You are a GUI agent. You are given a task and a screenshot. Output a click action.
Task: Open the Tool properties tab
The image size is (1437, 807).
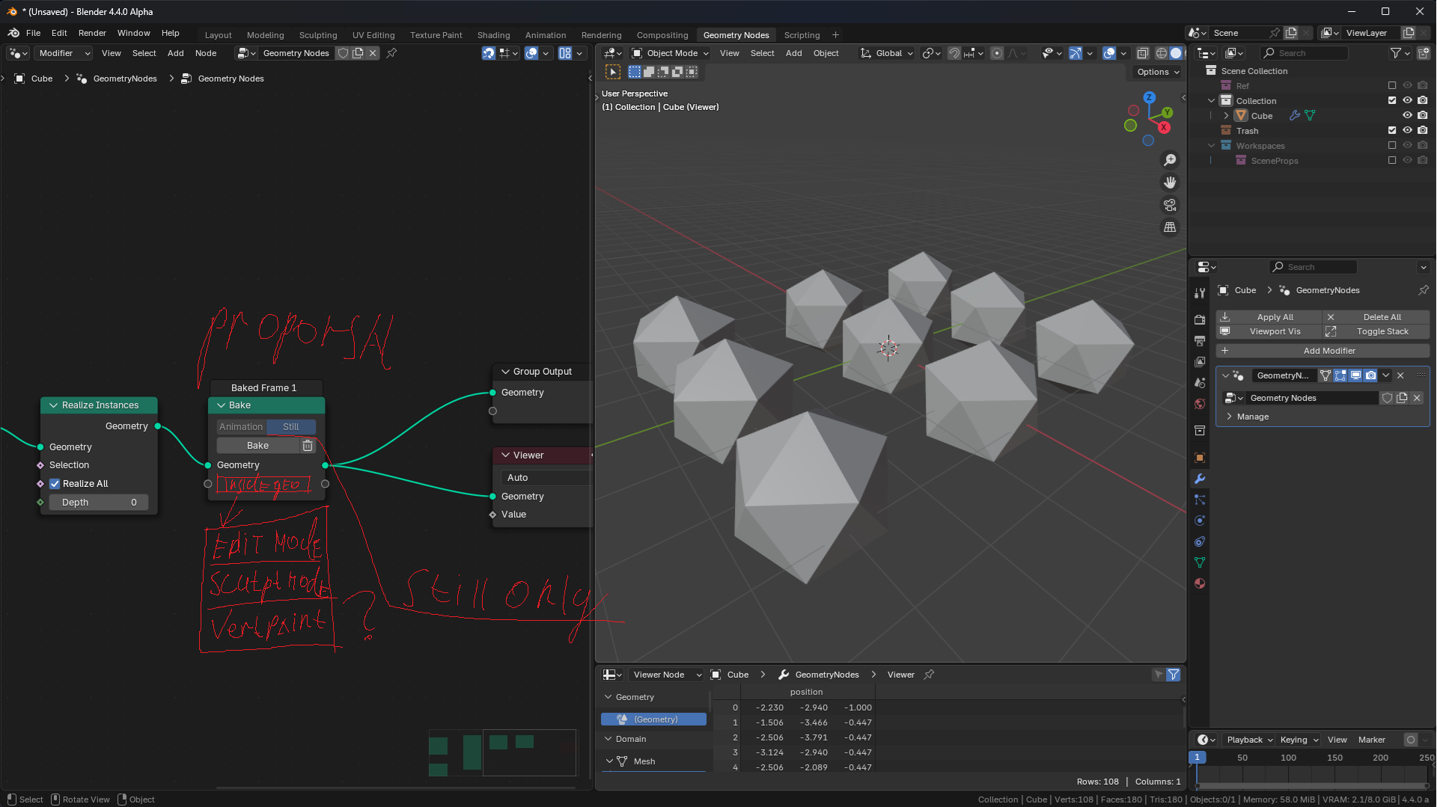pyautogui.click(x=1200, y=293)
